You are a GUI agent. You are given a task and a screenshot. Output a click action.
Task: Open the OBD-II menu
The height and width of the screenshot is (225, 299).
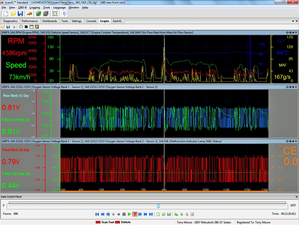(x=22, y=7)
